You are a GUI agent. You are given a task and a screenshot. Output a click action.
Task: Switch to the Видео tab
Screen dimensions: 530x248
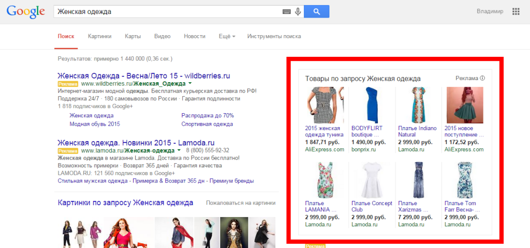[x=162, y=37]
